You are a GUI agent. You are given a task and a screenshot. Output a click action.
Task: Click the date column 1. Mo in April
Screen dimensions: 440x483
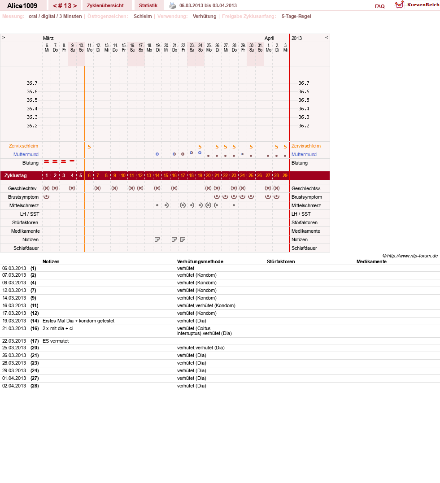click(x=269, y=48)
